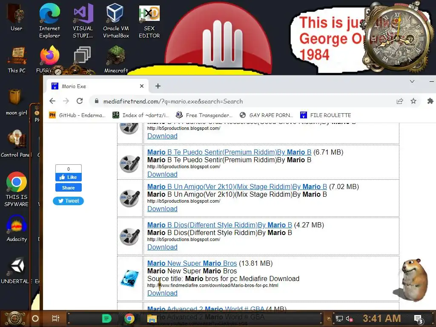Open Oracle VM VirtualBox shortcut
The width and height of the screenshot is (436, 327).
pos(116,20)
